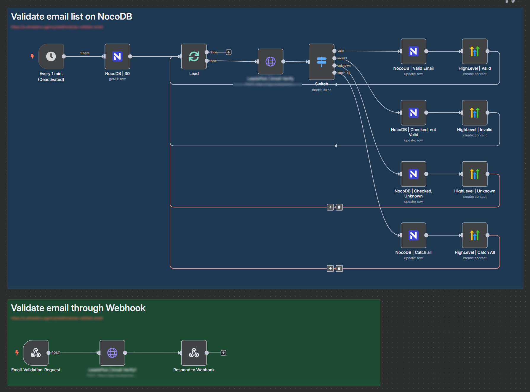Delete the Unknown return connection
530x392 pixels.
(339, 207)
